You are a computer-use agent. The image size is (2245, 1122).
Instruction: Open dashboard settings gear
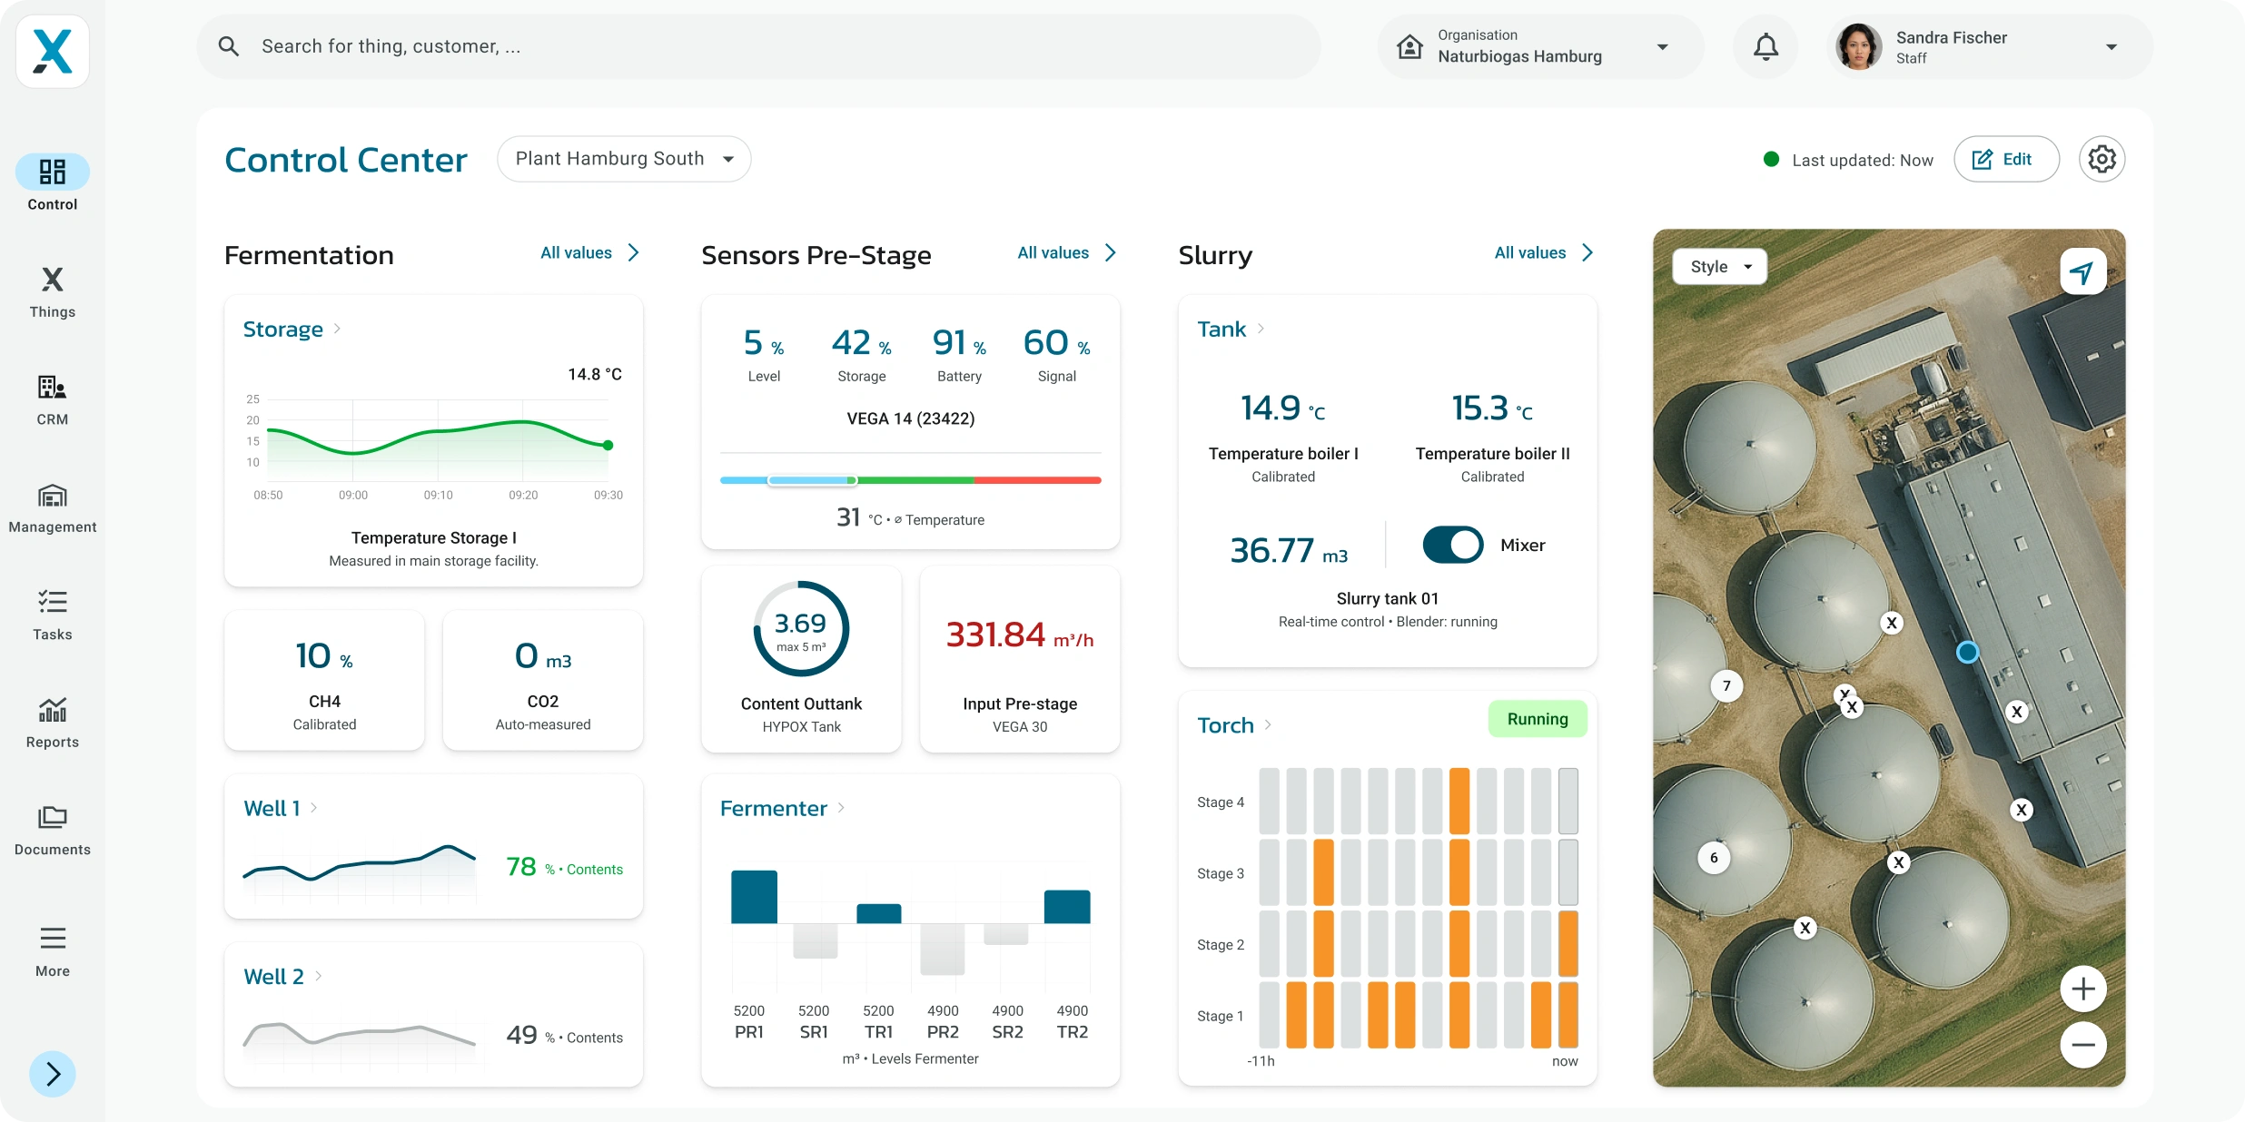(x=2102, y=159)
